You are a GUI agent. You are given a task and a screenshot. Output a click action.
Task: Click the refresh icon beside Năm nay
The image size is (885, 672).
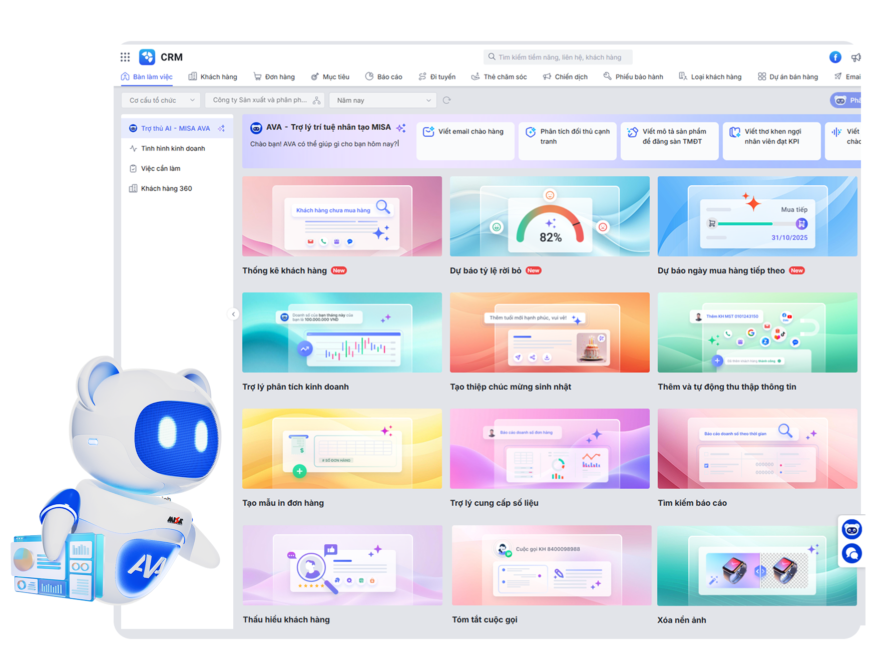pos(447,100)
